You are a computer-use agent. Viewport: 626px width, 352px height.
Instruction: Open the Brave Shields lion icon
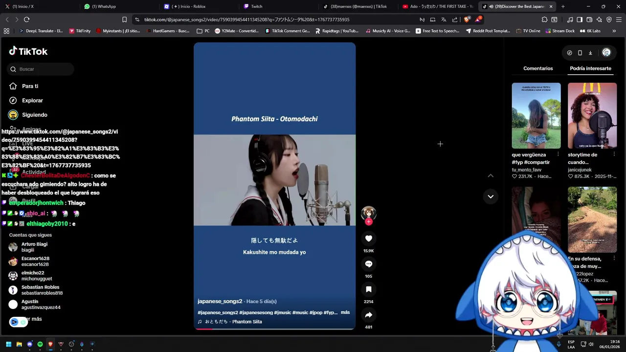(x=466, y=20)
